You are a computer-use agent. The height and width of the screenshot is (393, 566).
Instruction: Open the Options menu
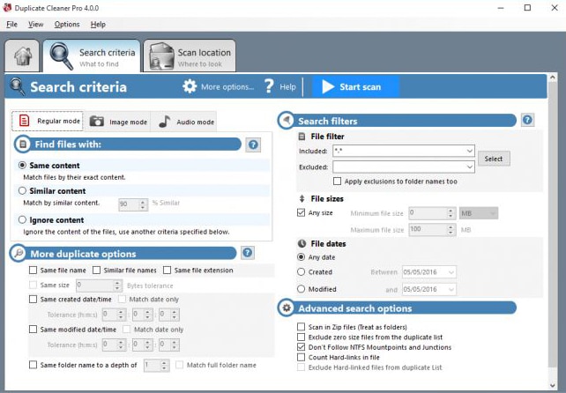coord(67,24)
